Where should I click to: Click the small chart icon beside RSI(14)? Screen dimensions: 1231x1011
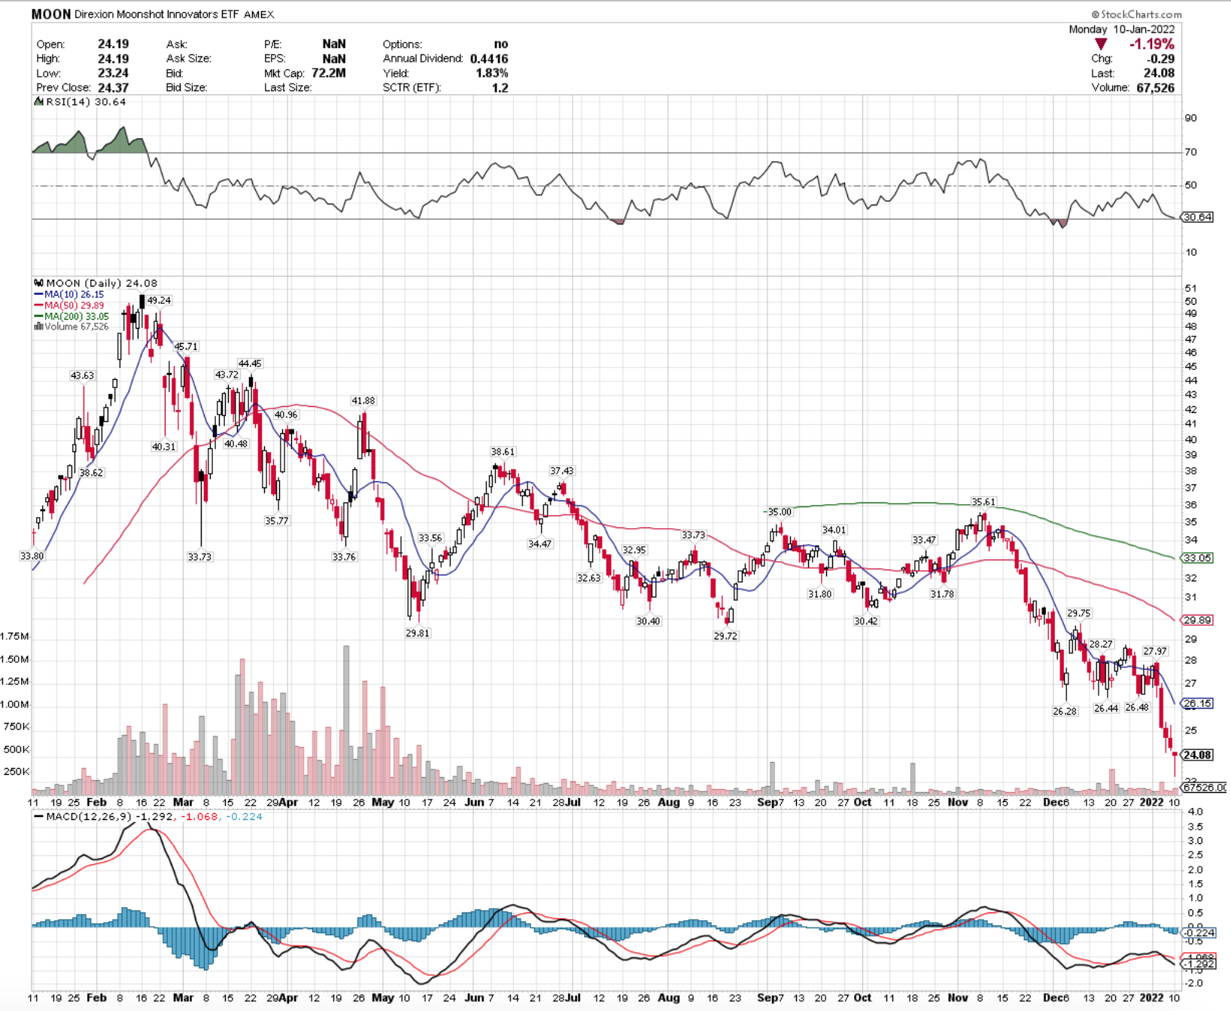pyautogui.click(x=38, y=102)
